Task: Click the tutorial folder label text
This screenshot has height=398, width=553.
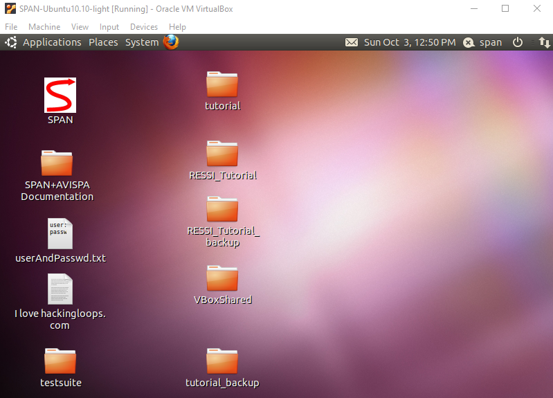Action: click(x=223, y=105)
